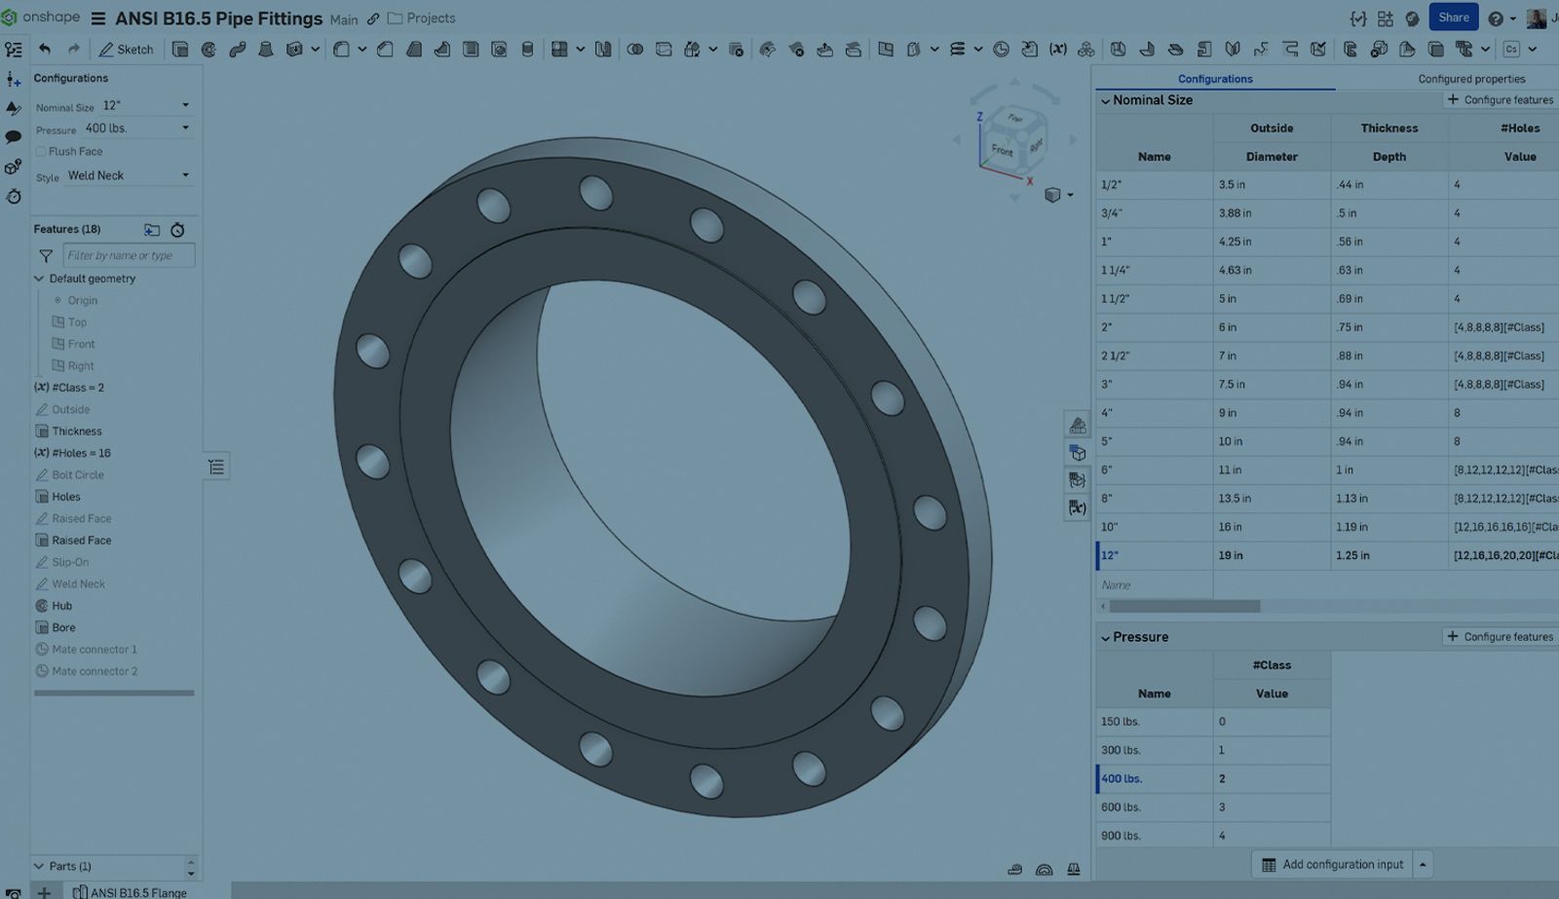Click the rebuild time stopwatch beside Features
The height and width of the screenshot is (899, 1559).
[177, 230]
